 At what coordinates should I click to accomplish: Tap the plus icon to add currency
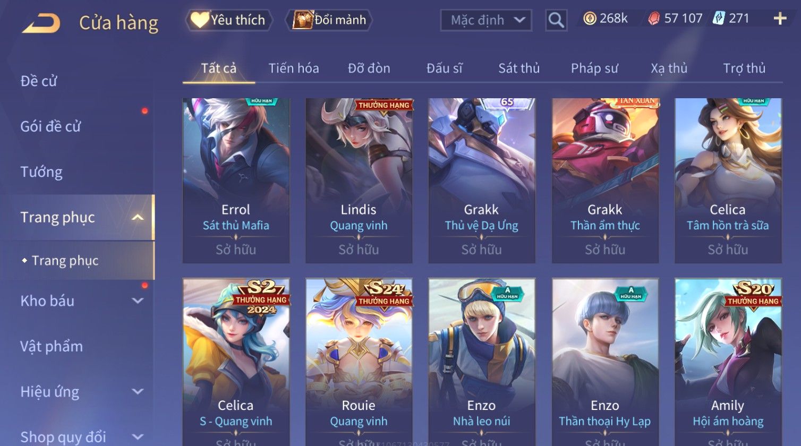point(780,19)
